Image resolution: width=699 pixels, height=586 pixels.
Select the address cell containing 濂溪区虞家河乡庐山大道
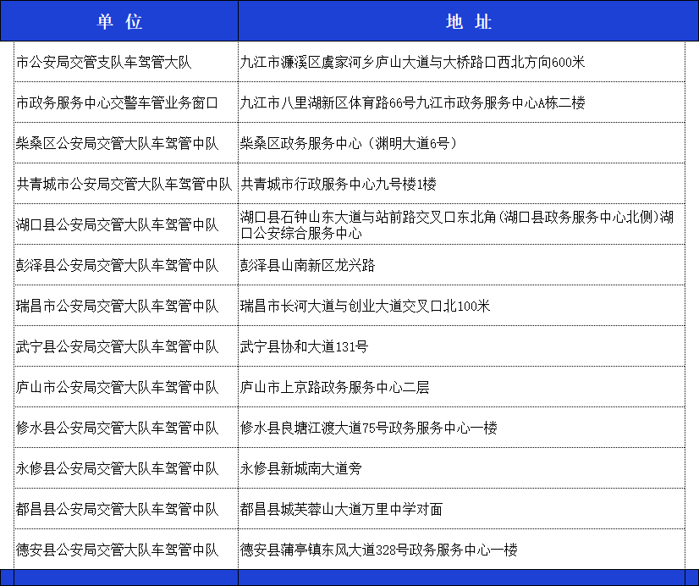coord(461,62)
